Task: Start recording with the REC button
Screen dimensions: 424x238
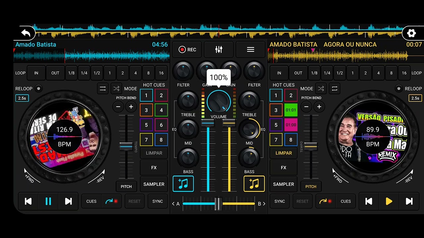Action: pos(187,50)
